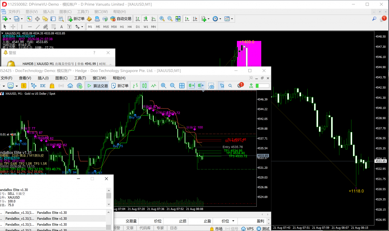This screenshot has height=231, width=389.
Task: Click 算法交易 algo trading button
Action: (x=97, y=86)
